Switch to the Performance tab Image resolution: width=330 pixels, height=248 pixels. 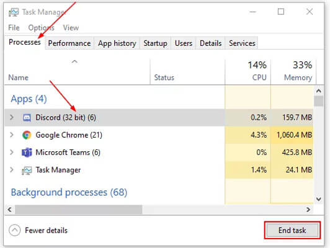point(69,43)
